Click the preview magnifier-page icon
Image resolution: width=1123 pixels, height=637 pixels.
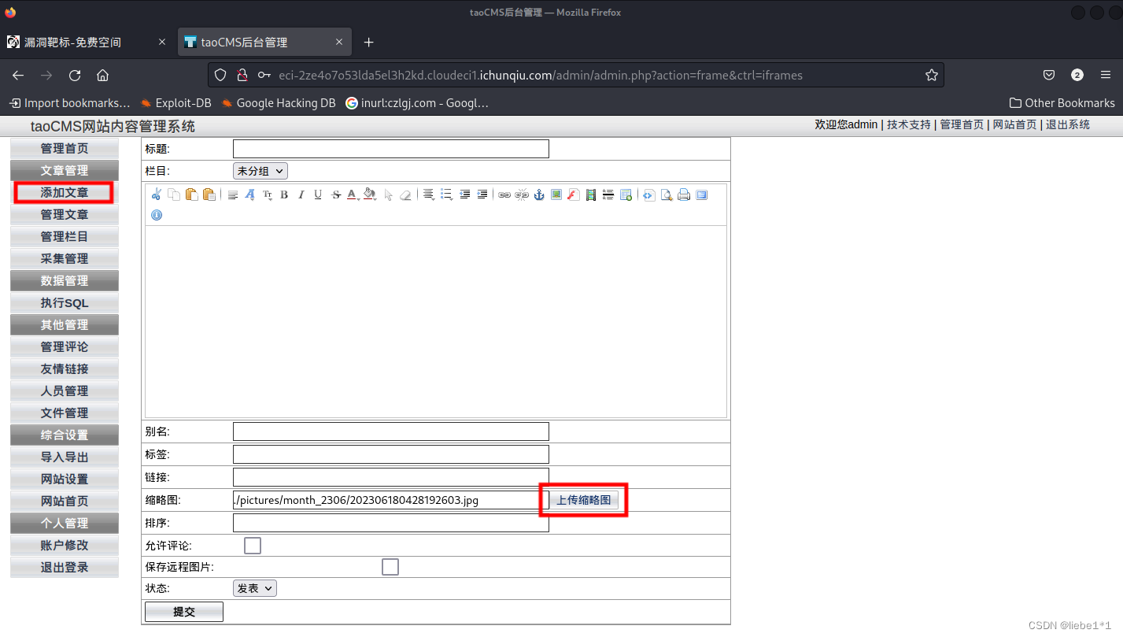click(667, 194)
